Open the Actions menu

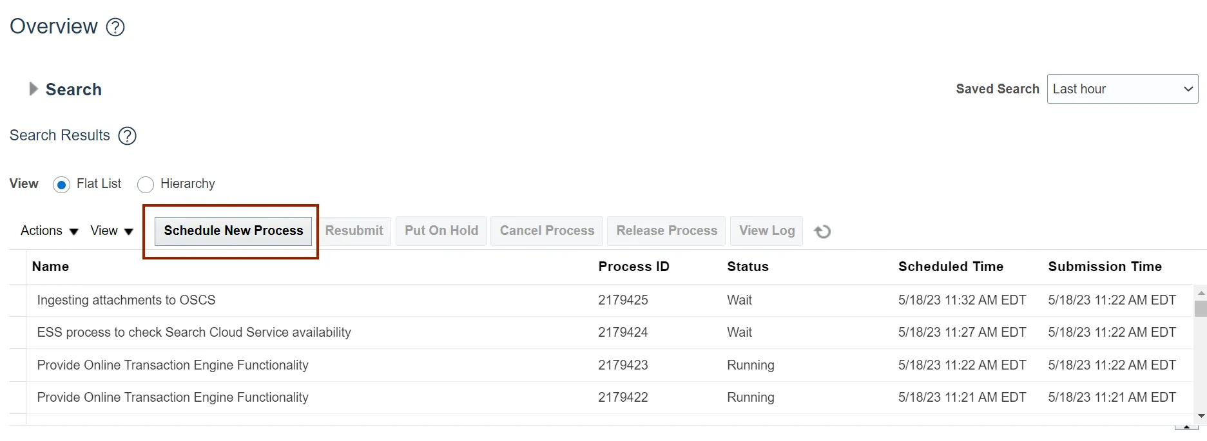(x=49, y=230)
